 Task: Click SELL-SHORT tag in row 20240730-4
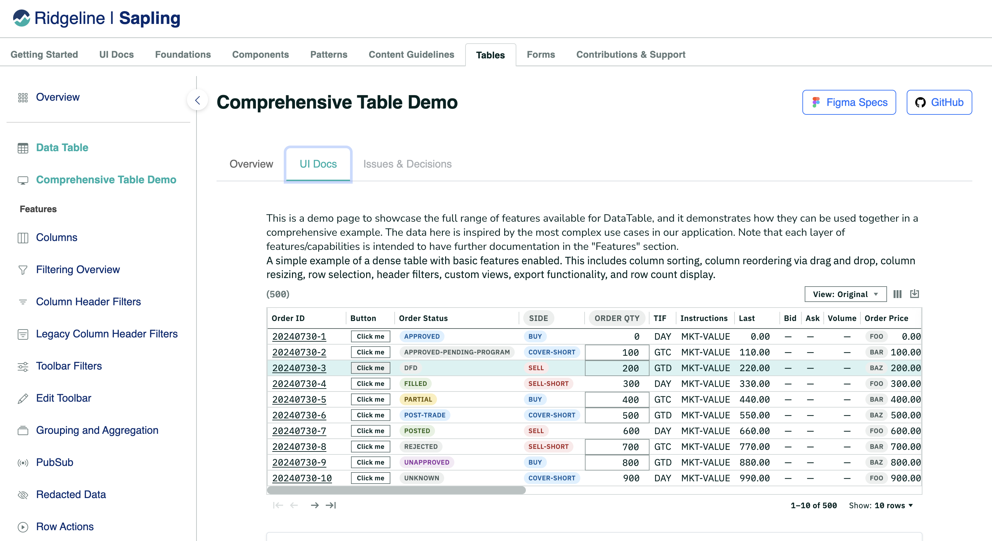548,384
